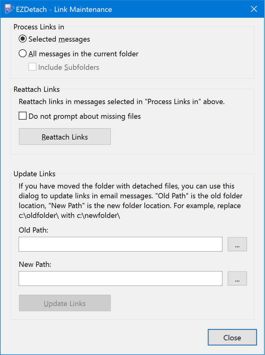This screenshot has width=265, height=355.
Task: Browse for the Old Path folder
Action: pyautogui.click(x=237, y=244)
